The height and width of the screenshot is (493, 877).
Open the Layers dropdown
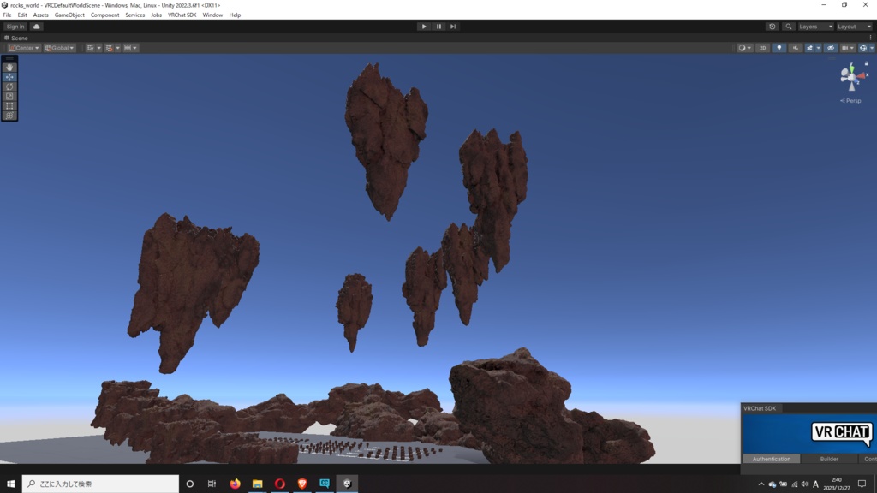click(815, 27)
